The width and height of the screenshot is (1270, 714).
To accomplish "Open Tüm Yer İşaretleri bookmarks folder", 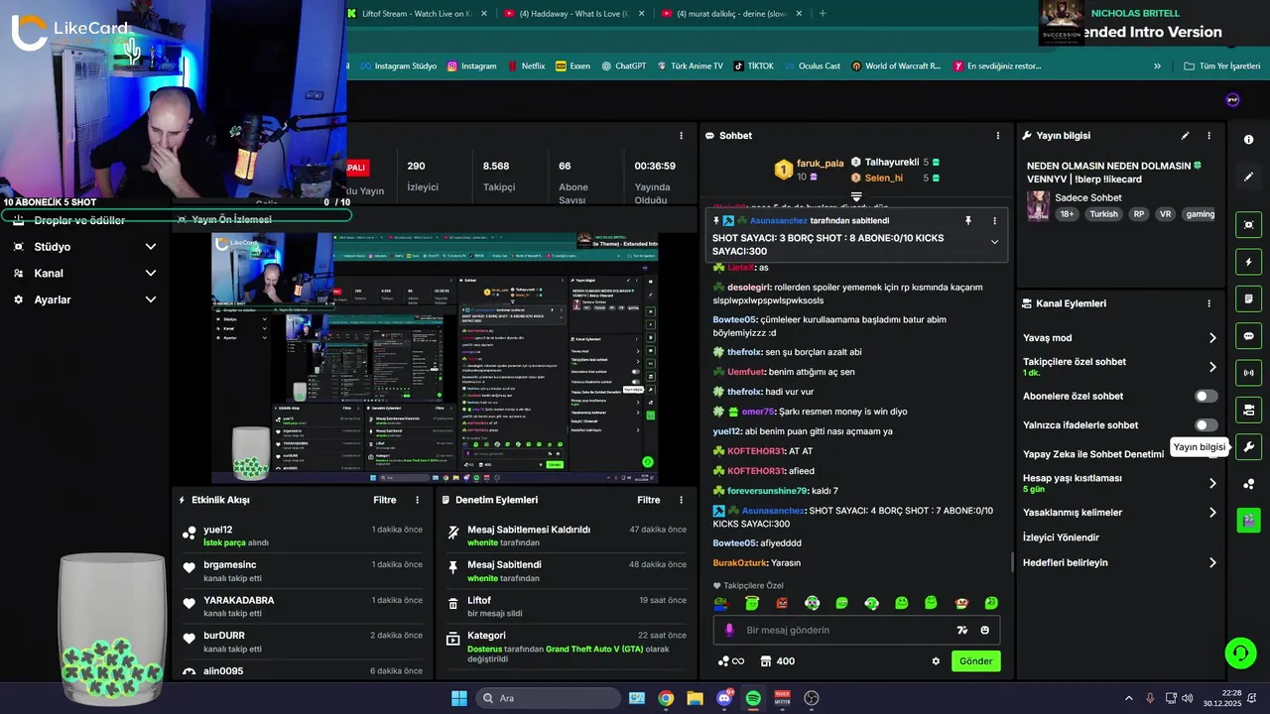I will click(x=1221, y=66).
